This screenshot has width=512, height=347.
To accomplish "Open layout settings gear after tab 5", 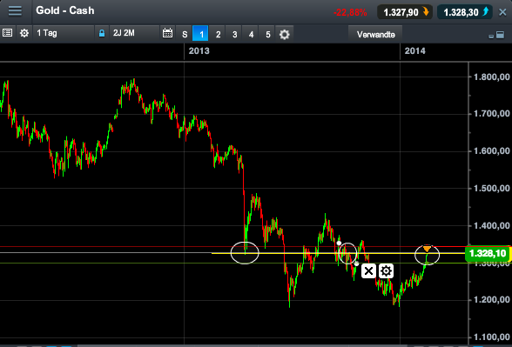I will click(x=285, y=34).
